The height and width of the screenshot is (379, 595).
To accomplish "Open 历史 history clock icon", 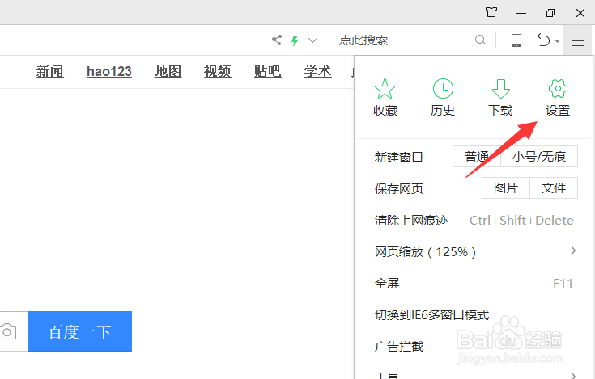I will click(x=443, y=97).
